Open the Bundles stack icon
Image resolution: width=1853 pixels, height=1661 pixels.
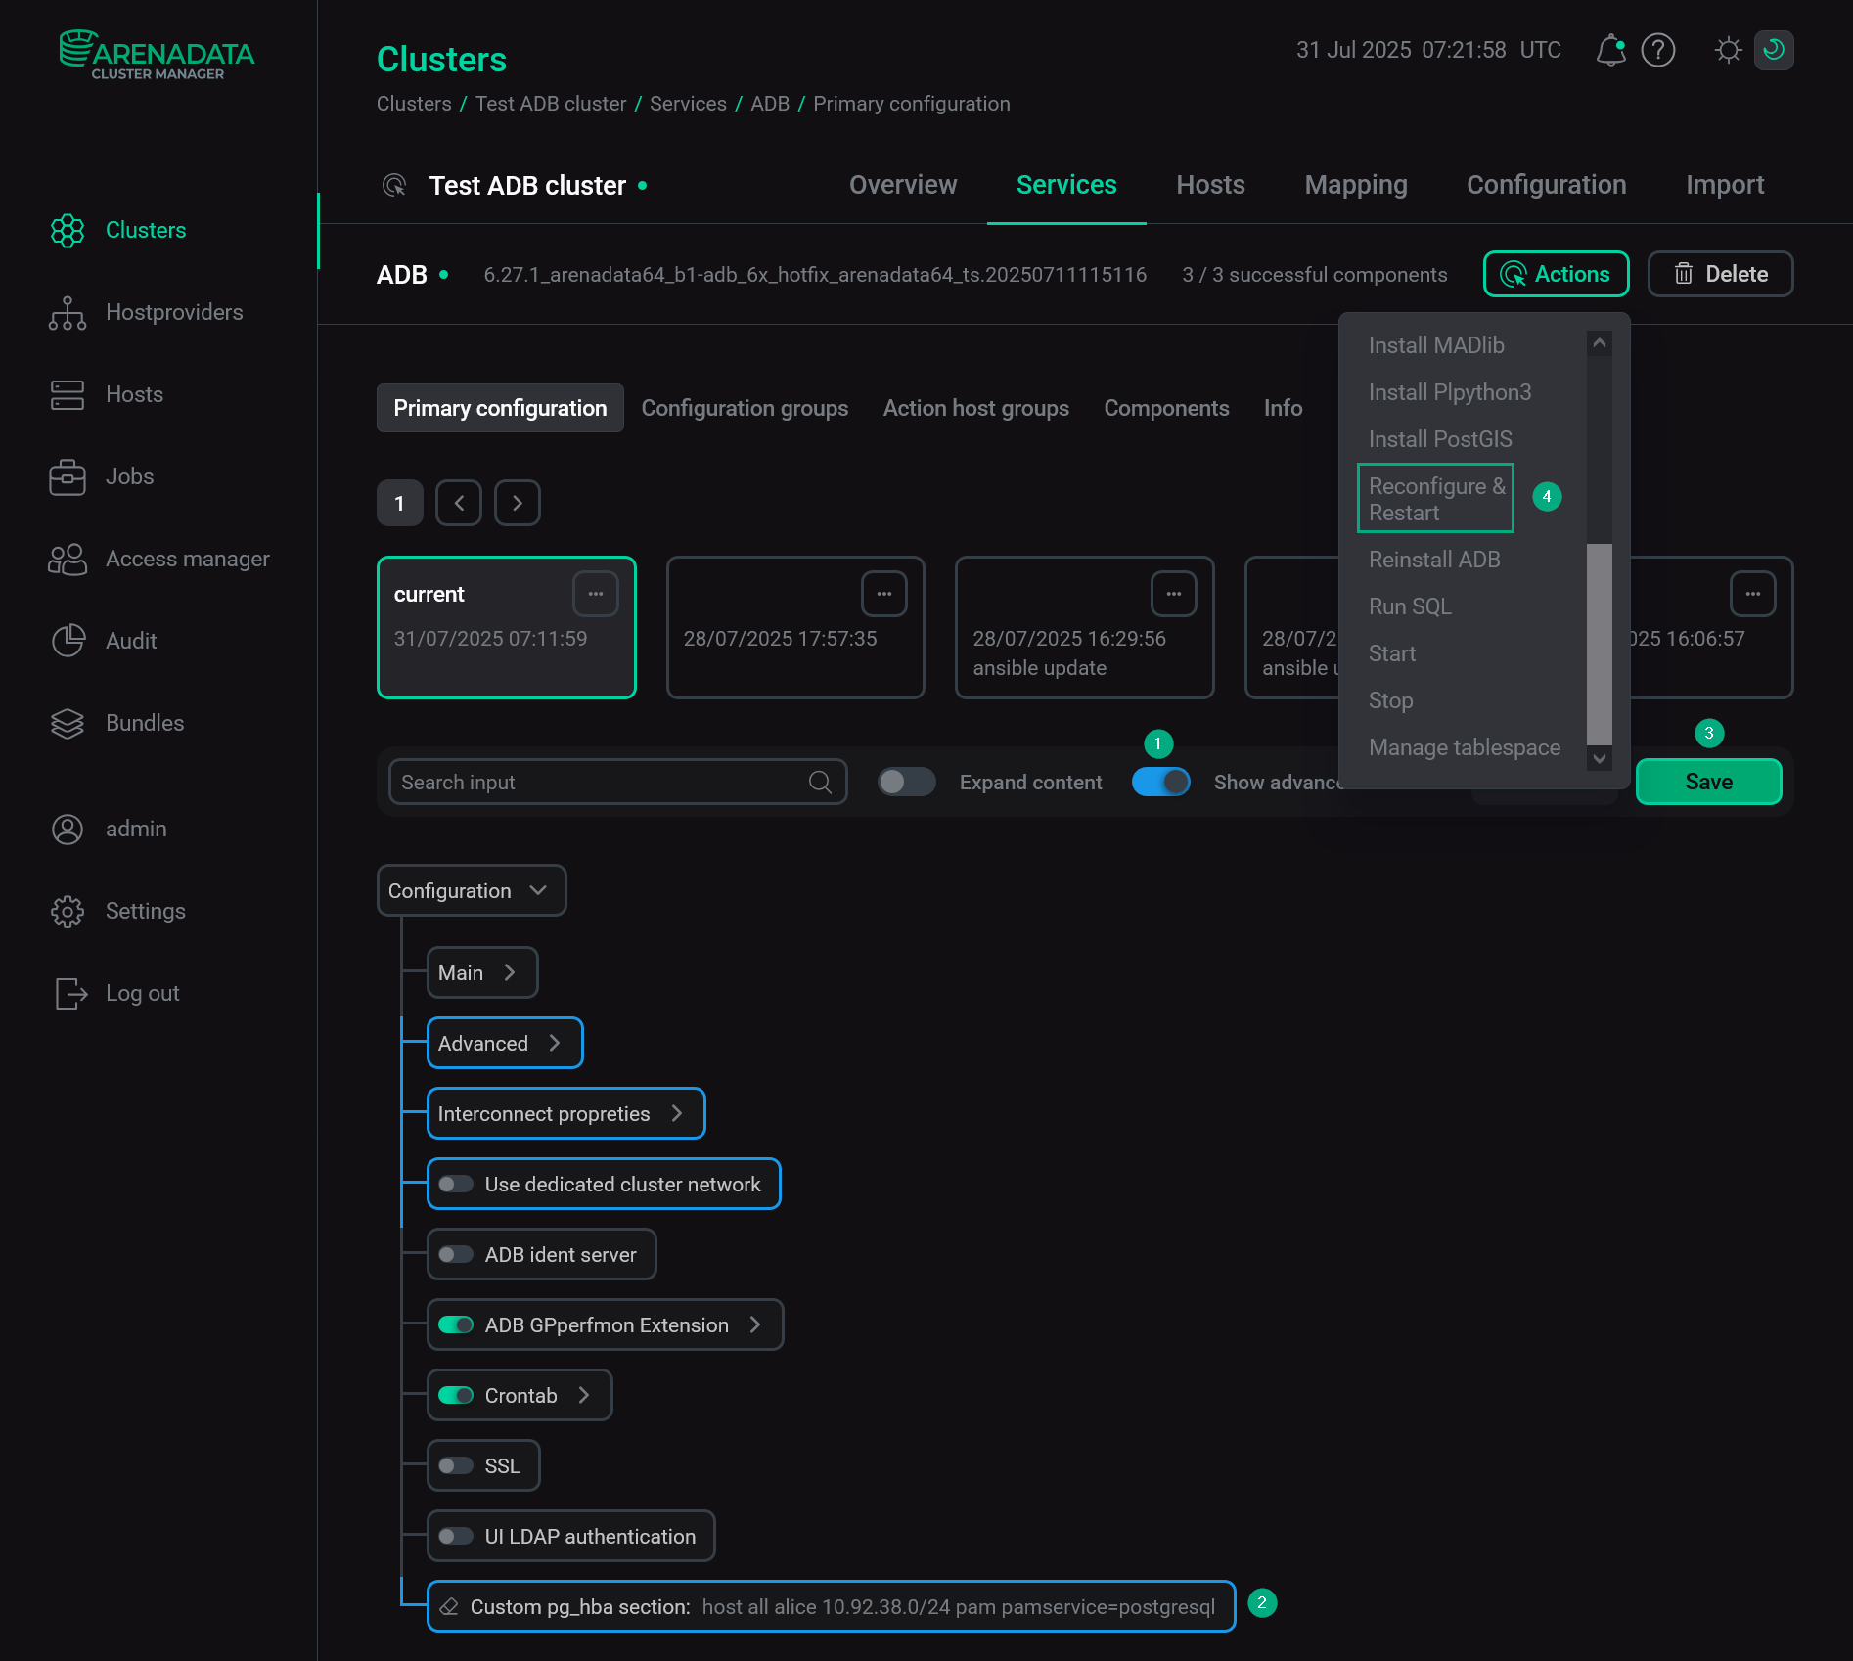click(68, 723)
